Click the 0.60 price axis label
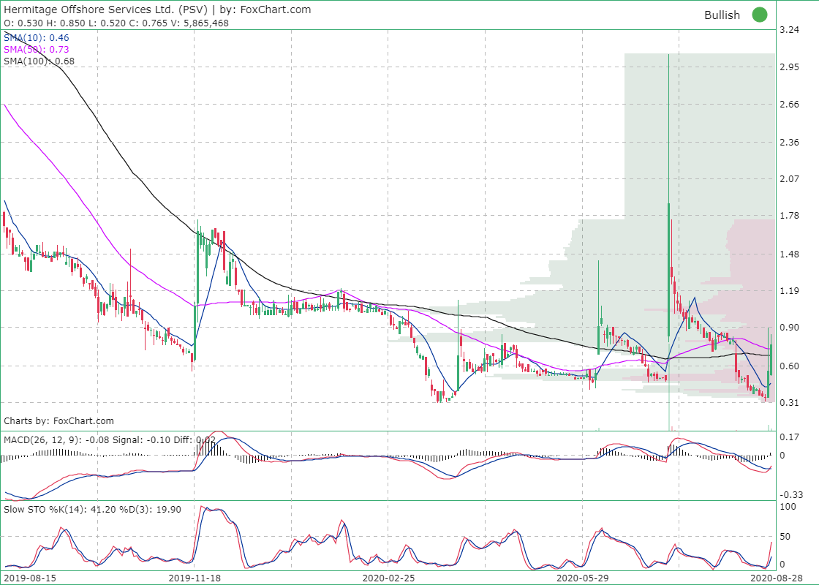The height and width of the screenshot is (585, 819). [789, 366]
